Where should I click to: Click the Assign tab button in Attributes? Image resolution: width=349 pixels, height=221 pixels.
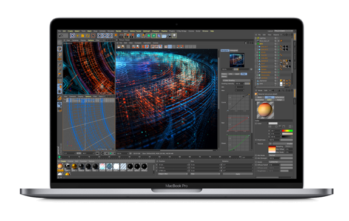(280, 100)
